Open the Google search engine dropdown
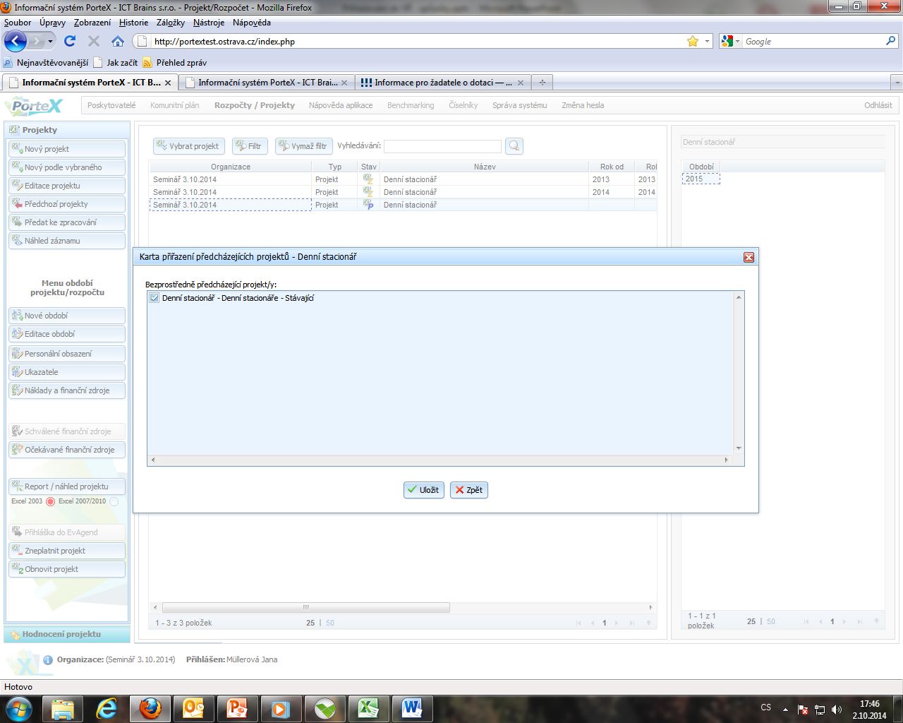This screenshot has width=903, height=723. (737, 42)
